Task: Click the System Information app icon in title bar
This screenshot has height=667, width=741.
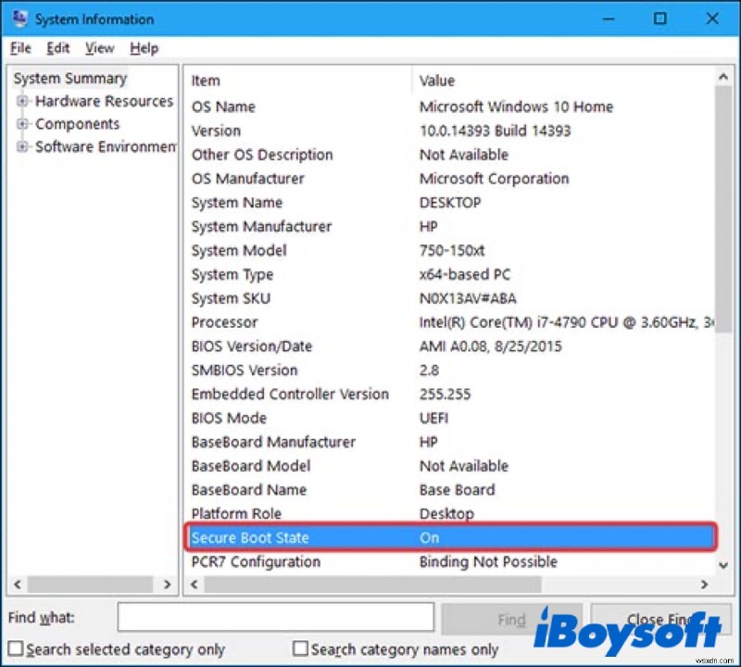Action: pos(19,19)
